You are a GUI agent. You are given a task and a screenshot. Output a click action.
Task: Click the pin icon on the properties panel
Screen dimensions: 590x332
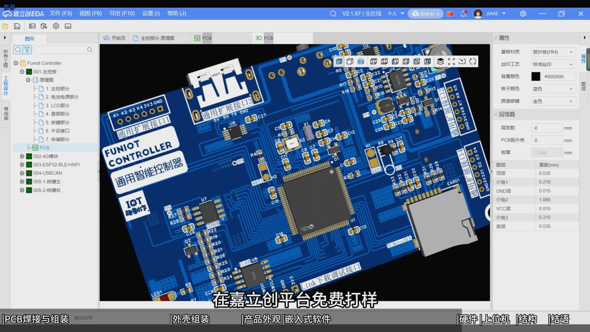584,38
